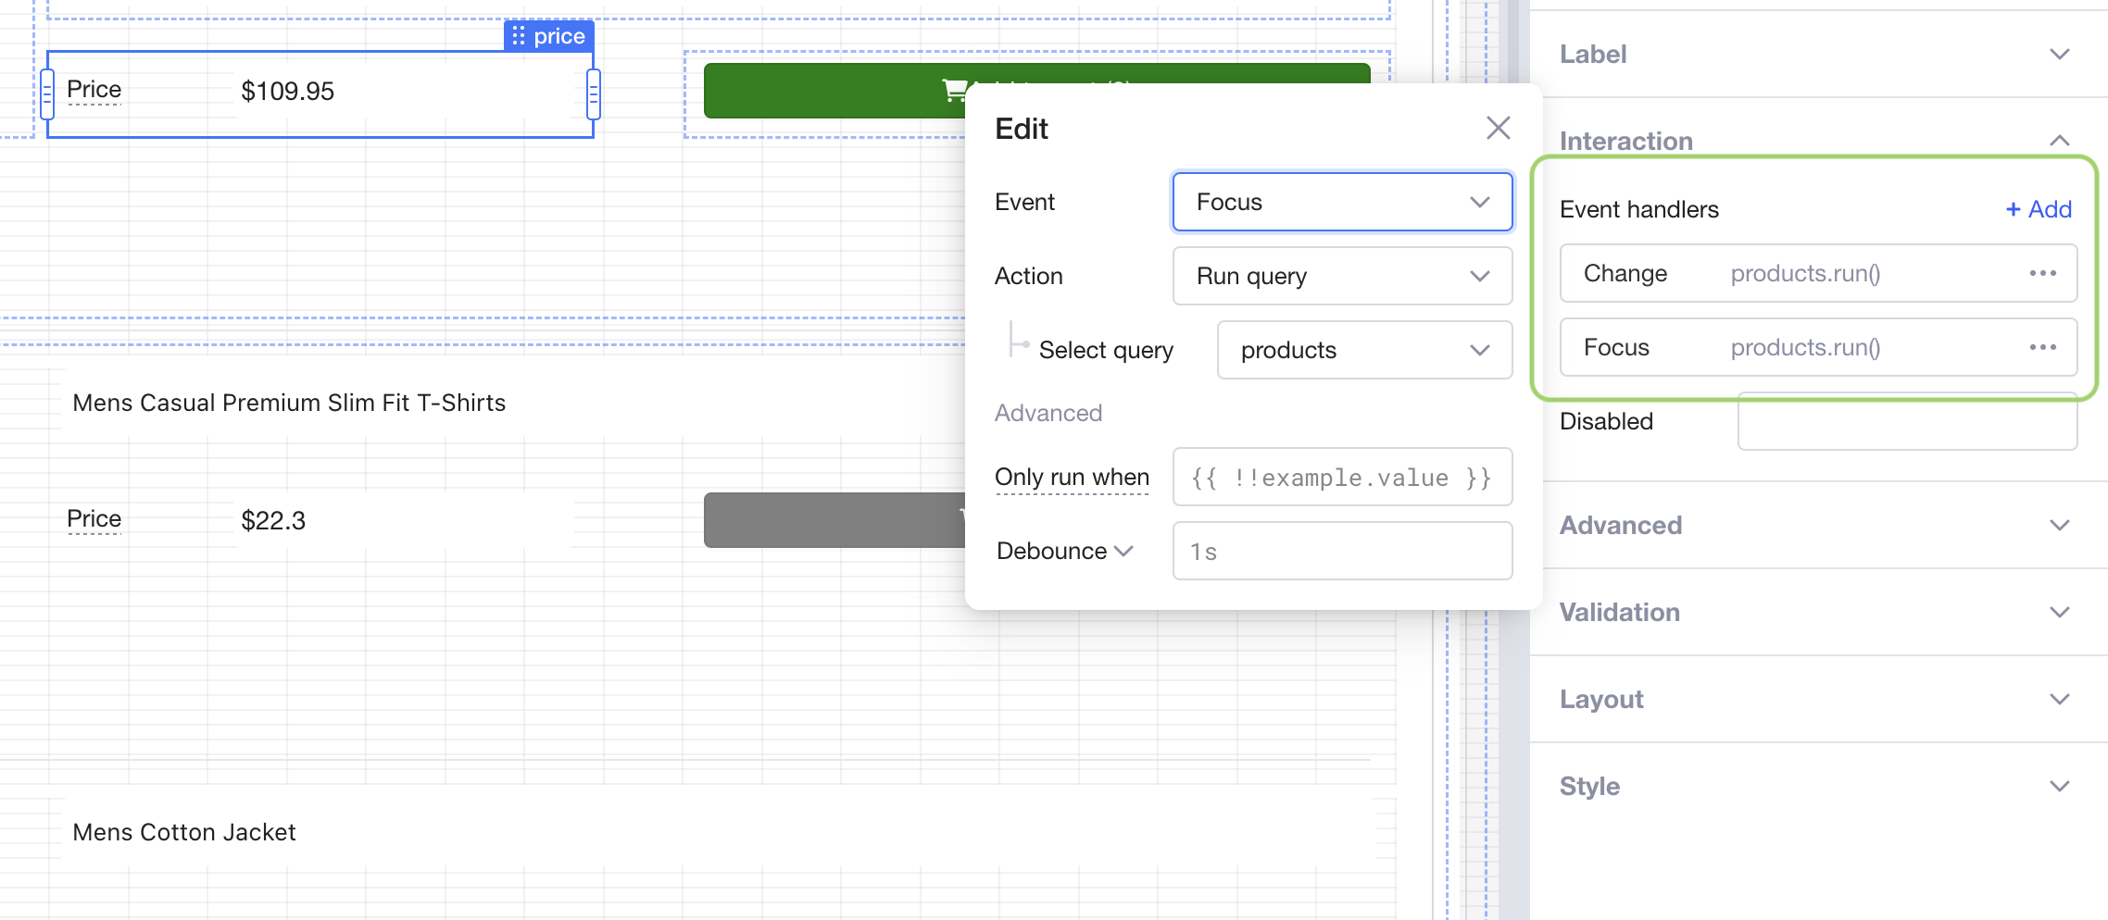
Task: Expand the Style section
Action: point(2059,787)
